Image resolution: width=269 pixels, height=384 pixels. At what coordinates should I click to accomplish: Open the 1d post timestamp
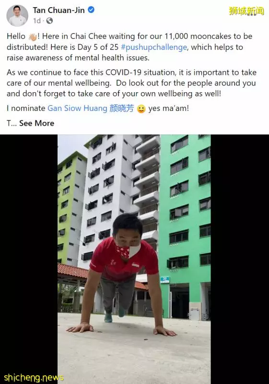(x=37, y=21)
